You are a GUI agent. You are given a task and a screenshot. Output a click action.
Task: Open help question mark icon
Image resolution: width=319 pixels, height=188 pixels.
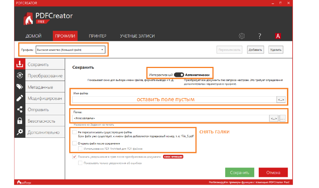(259, 36)
